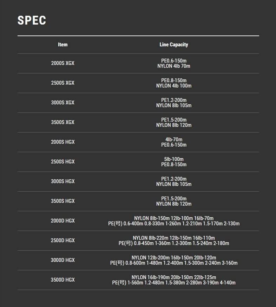Click the Item column header
The height and width of the screenshot is (307, 276).
tap(63, 45)
